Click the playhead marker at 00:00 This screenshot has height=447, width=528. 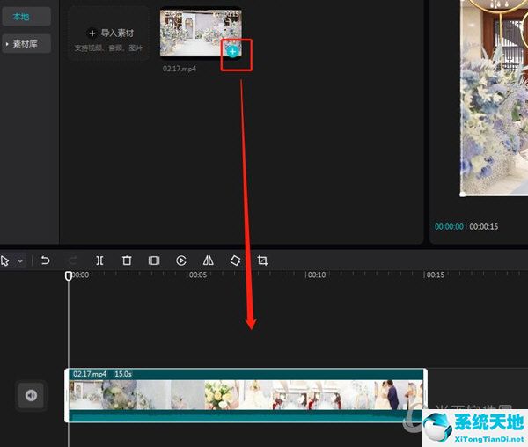[69, 276]
